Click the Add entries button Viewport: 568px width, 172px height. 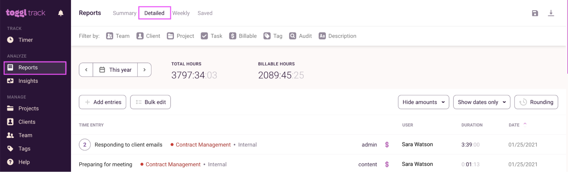coord(102,102)
